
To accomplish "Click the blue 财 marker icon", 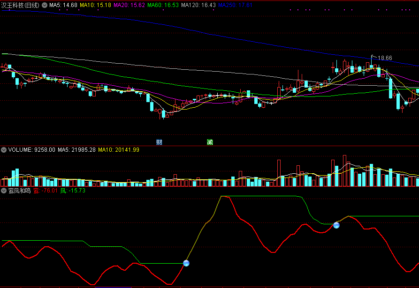I will pos(159,142).
